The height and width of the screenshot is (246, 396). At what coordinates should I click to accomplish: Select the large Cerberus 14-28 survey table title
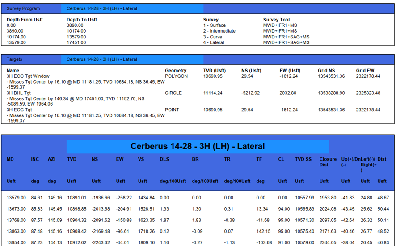point(198,146)
